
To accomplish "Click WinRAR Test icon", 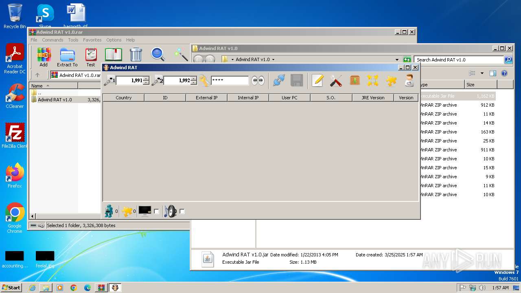I will coord(91,57).
